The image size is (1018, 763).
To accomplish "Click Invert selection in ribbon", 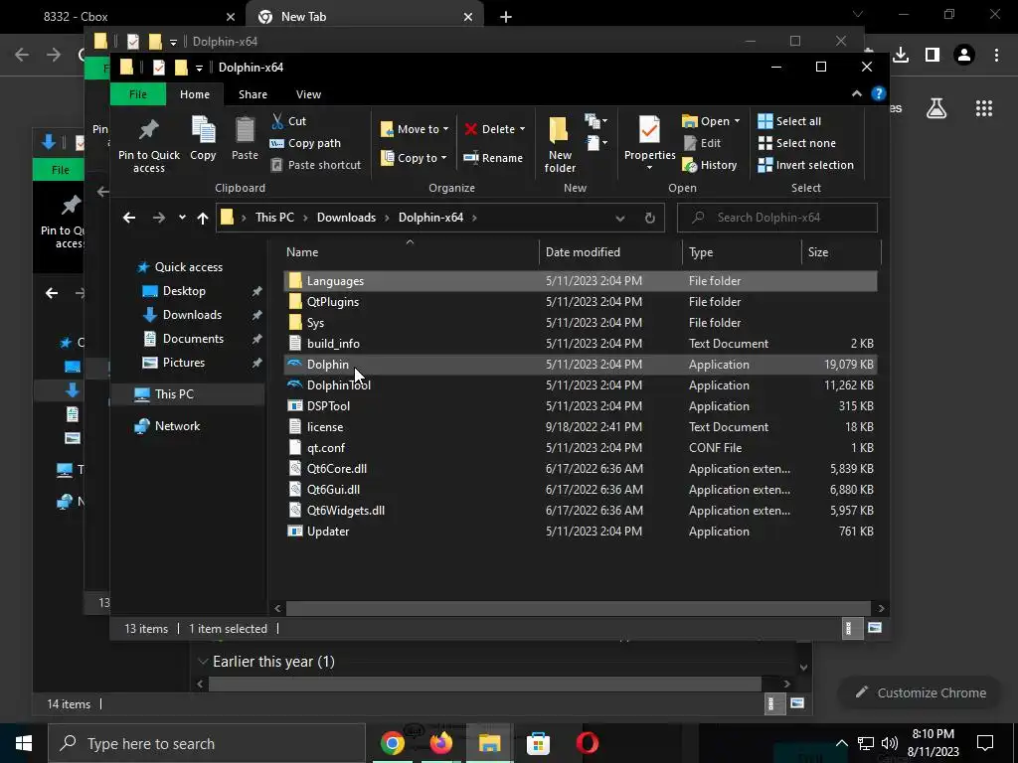I will [805, 165].
